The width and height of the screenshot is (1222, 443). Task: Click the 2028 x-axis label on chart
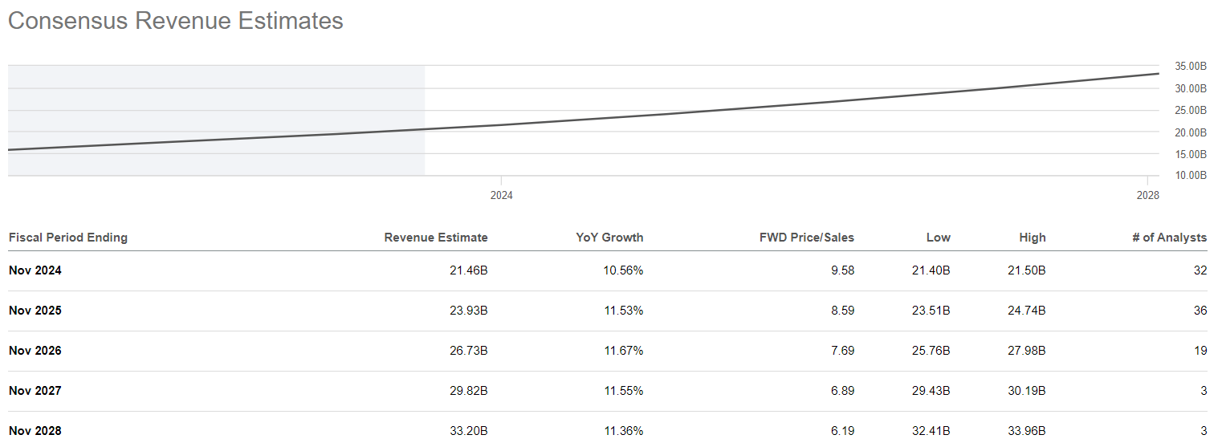(1147, 195)
